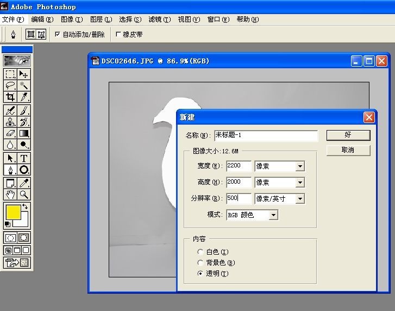Open the 图像 menu
Screen dimensions: 395x311
click(x=72, y=20)
